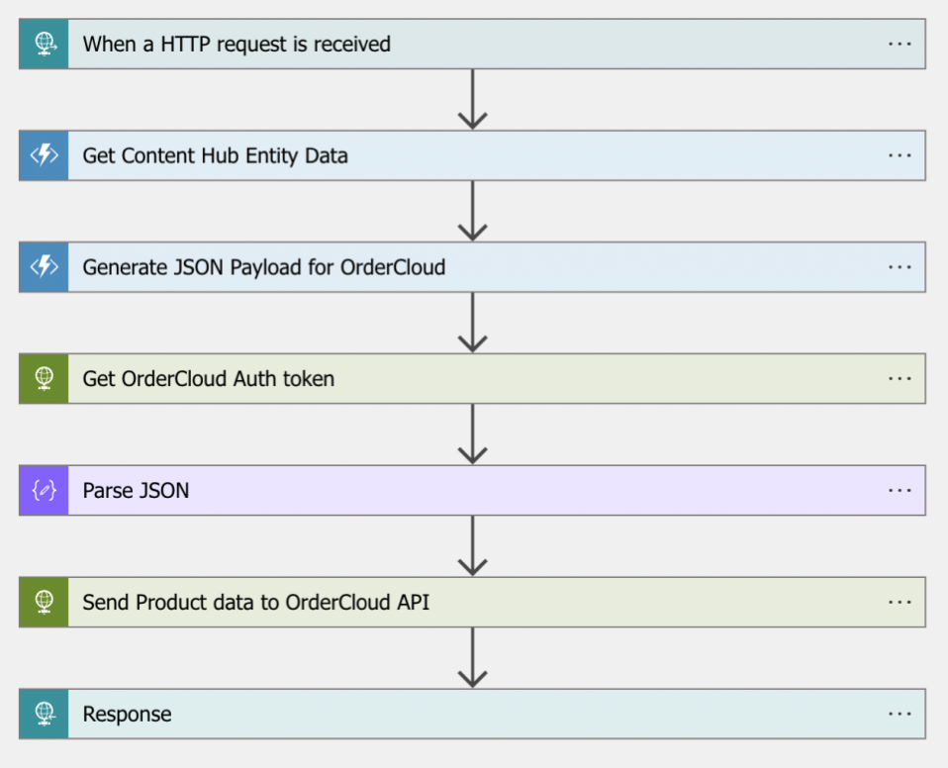
Task: Click the Send Product data HTTP icon
Action: click(45, 603)
